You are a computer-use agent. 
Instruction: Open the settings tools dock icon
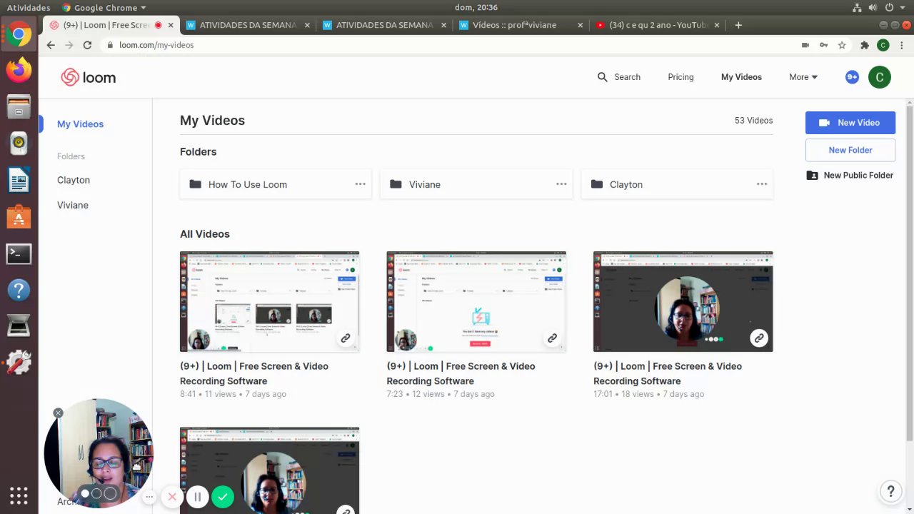point(19,363)
